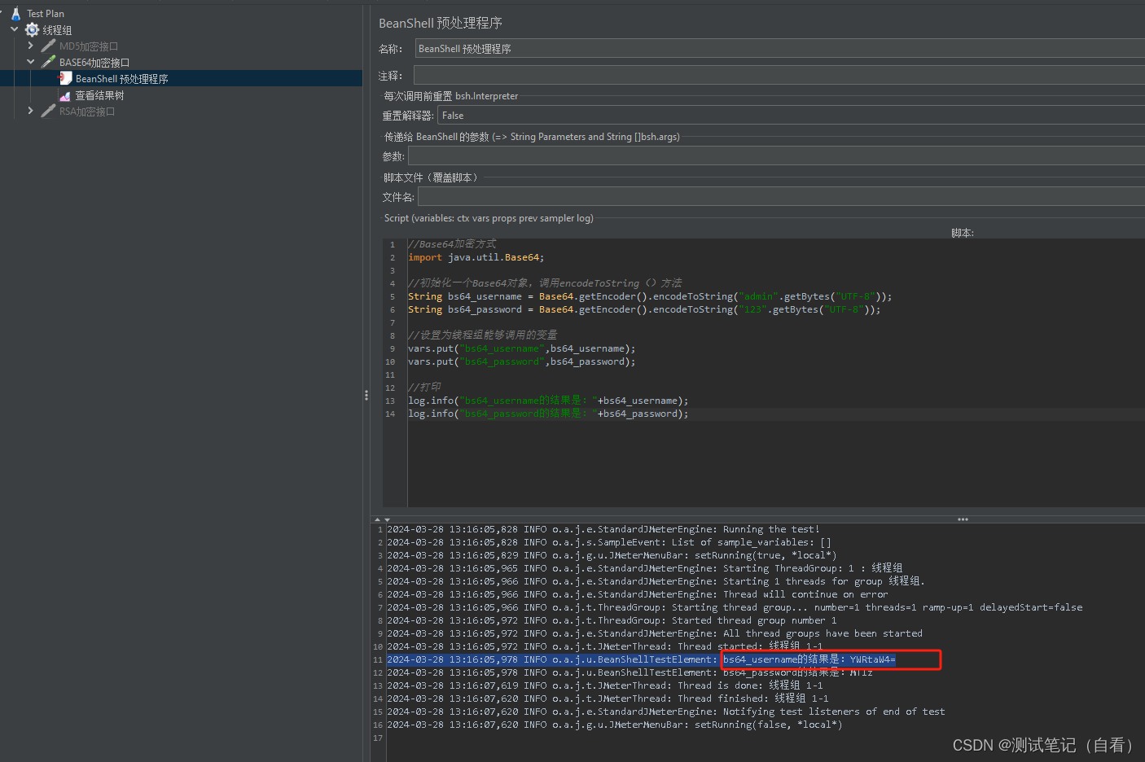Select MD5加密接口 label in the tree
Viewport: 1145px width, 762px height.
(x=89, y=46)
